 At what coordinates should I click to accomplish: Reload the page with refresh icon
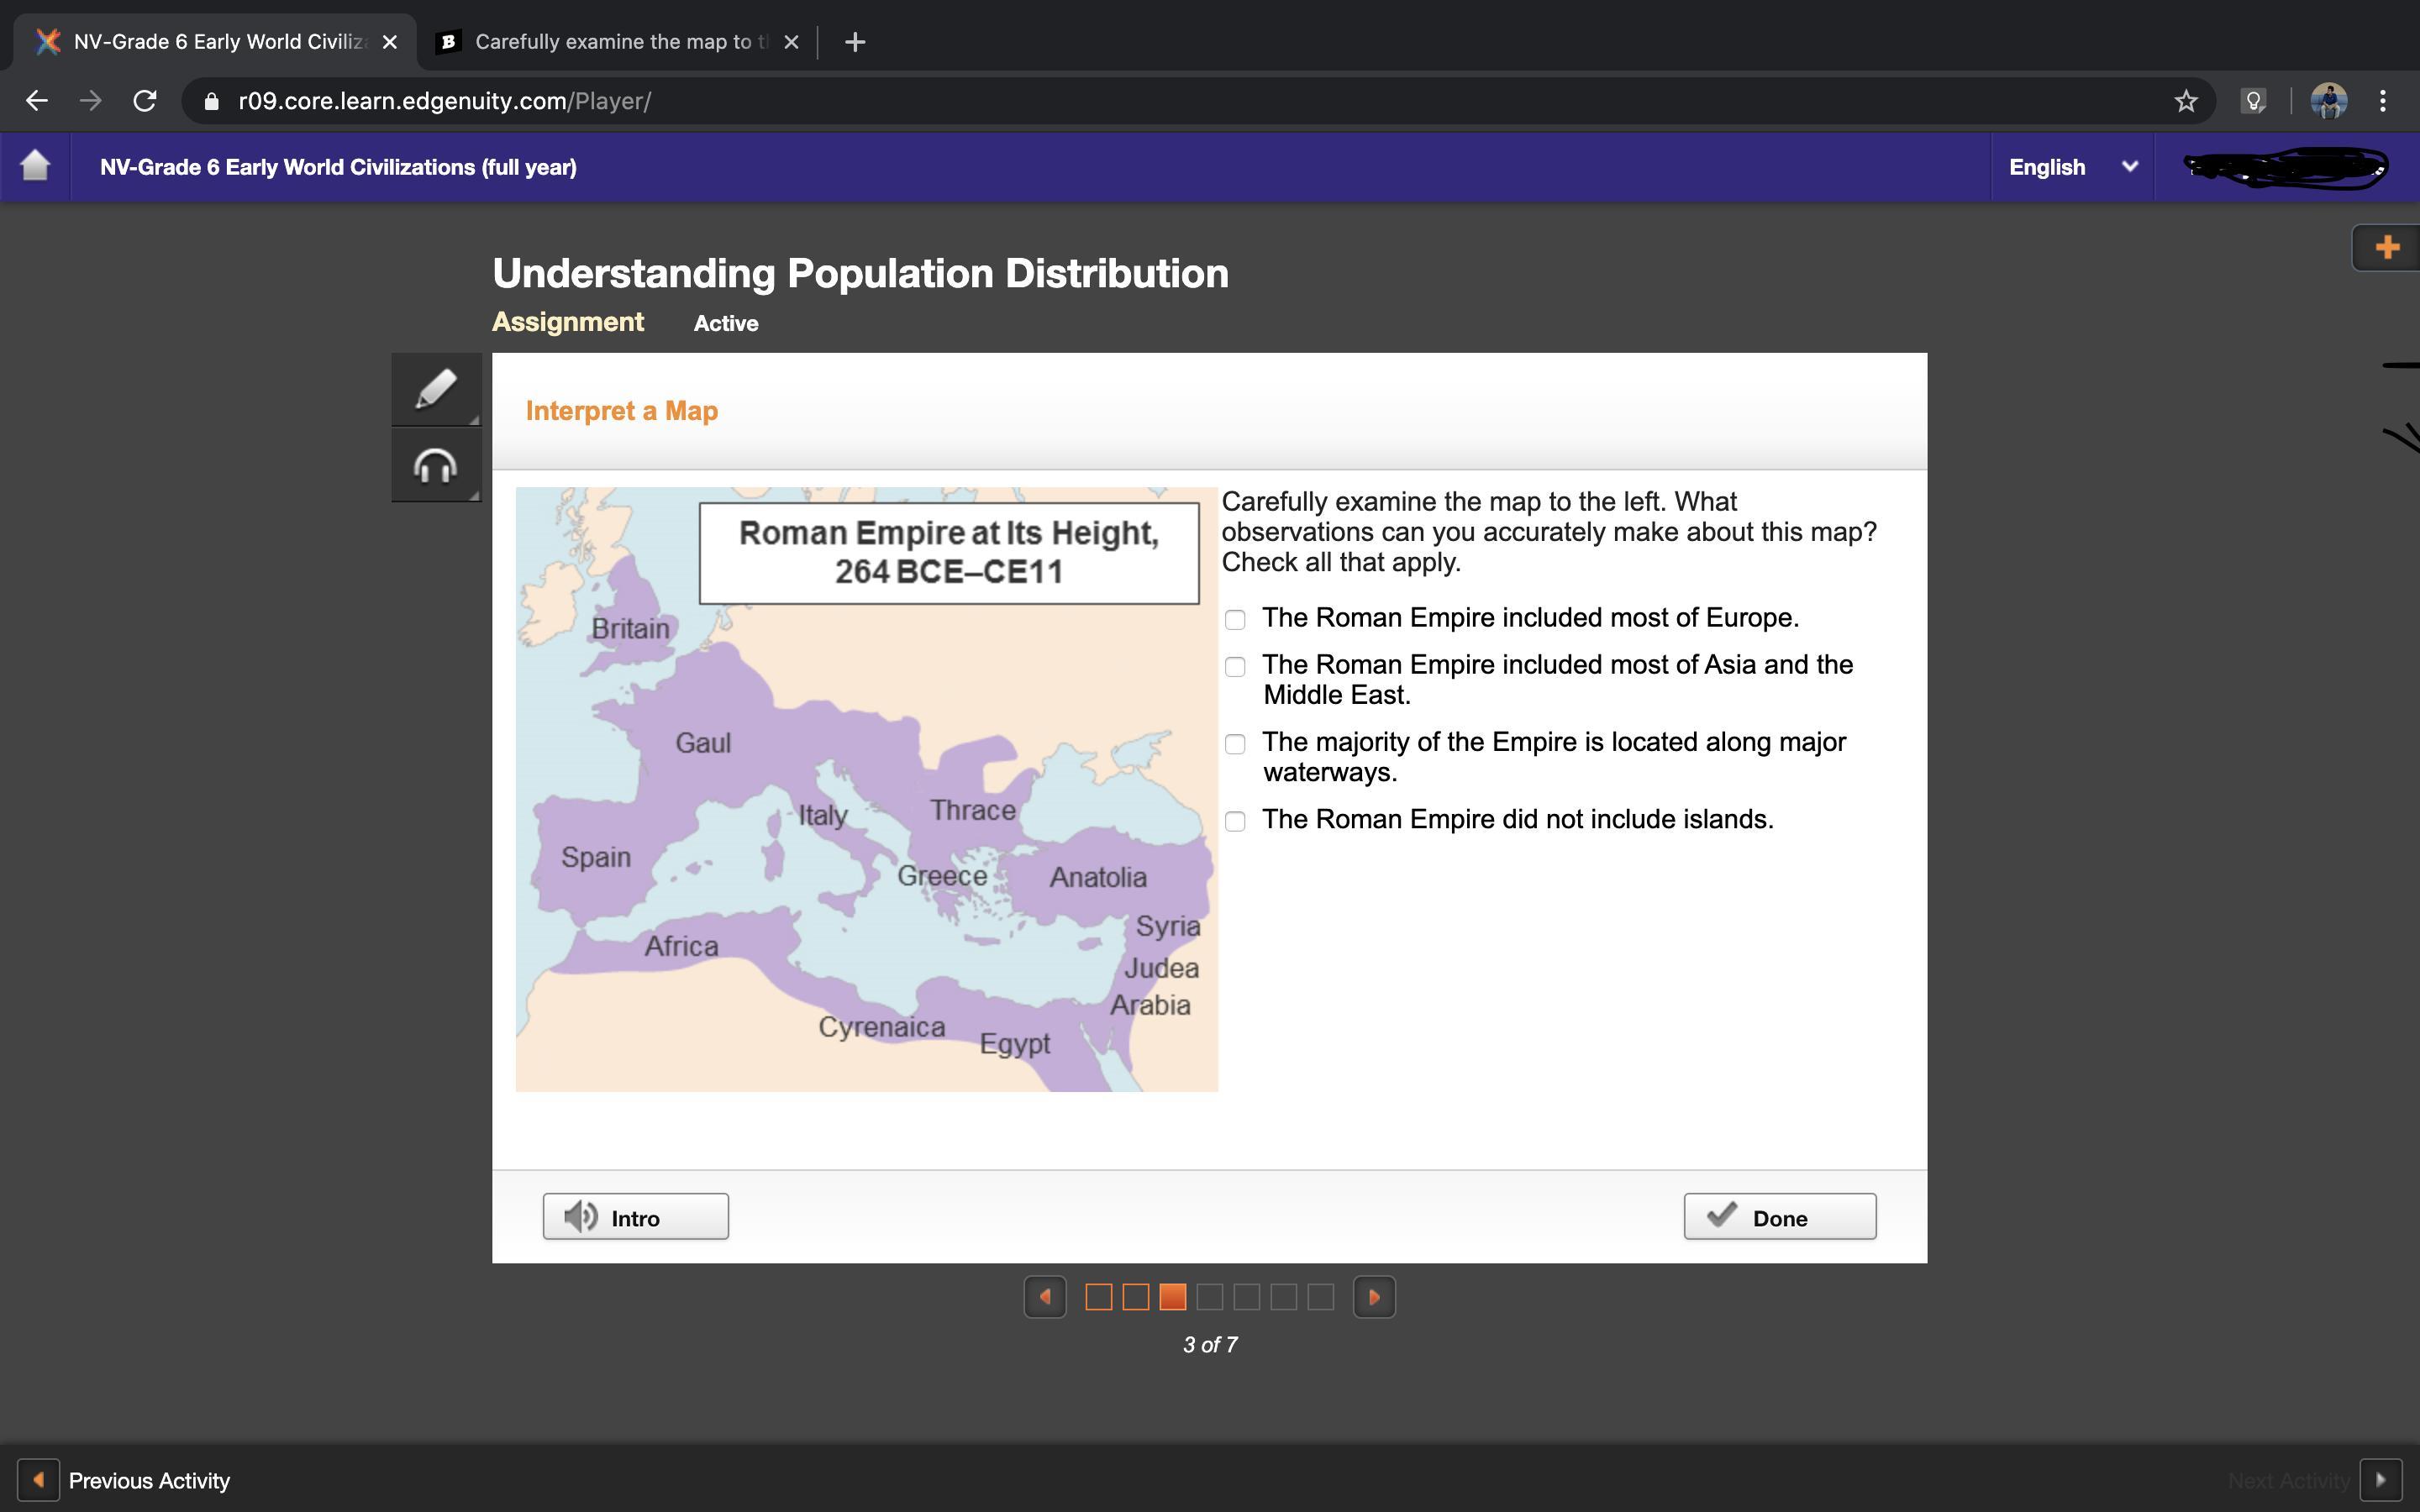tap(145, 101)
